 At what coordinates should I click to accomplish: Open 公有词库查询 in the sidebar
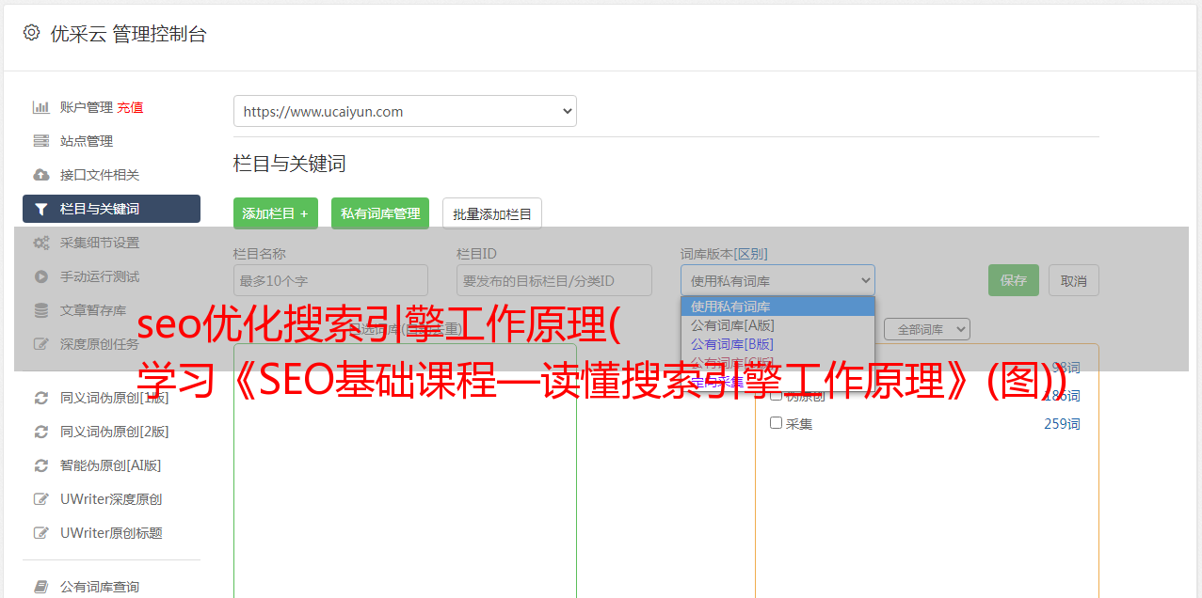pos(100,587)
